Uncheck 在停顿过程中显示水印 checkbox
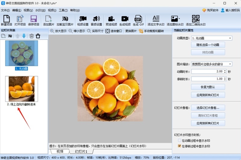This screenshot has height=160, width=241. (179, 146)
